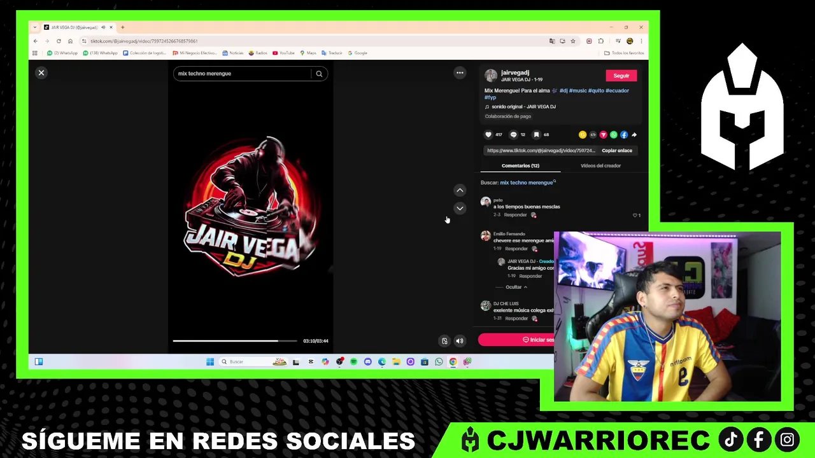Click Copiar enlace button

point(617,151)
